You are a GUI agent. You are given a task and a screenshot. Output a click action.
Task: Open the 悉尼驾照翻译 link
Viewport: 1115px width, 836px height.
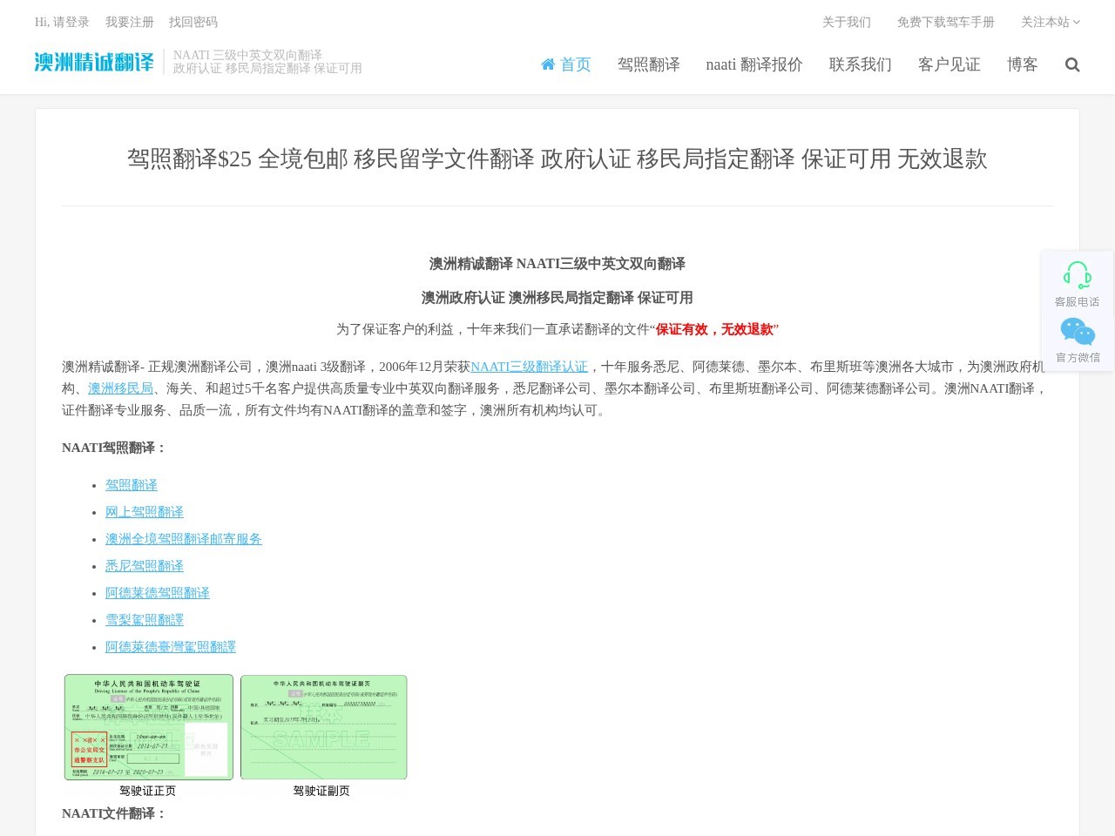pos(145,566)
